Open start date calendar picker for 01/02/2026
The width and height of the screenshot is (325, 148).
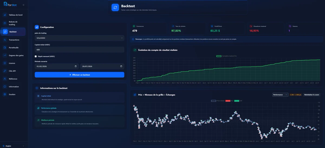76,66
